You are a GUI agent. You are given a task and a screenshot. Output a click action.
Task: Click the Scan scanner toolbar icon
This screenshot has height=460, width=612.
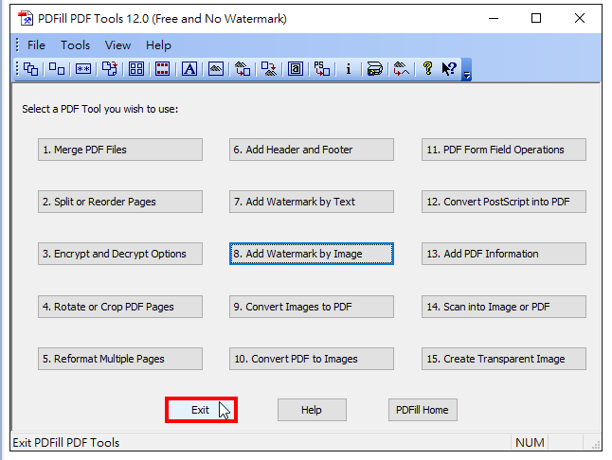pos(375,69)
